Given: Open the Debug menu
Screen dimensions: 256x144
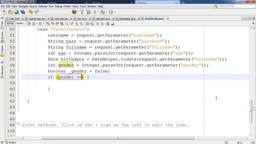Looking at the screenshot, I should 58,6.
